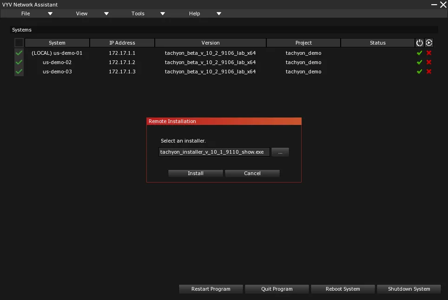The image size is (448, 300).
Task: Click the installer path input field
Action: [x=214, y=152]
